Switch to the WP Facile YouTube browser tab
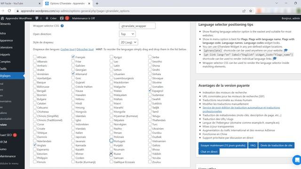This screenshot has height=169, width=301. [x=21, y=3]
